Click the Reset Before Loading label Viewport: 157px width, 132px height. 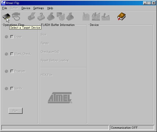click(55, 60)
